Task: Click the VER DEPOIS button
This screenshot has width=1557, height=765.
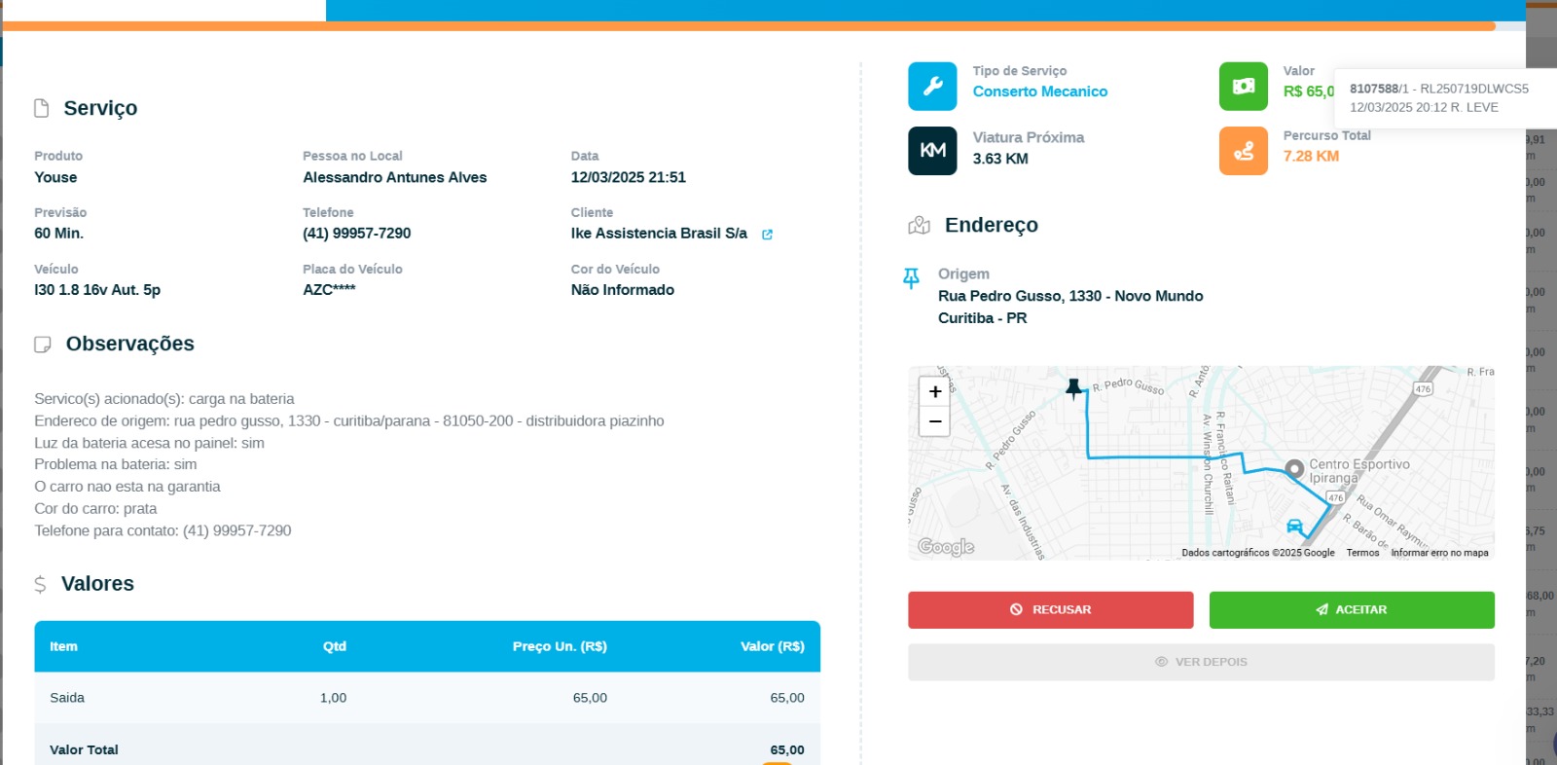Action: click(1201, 662)
